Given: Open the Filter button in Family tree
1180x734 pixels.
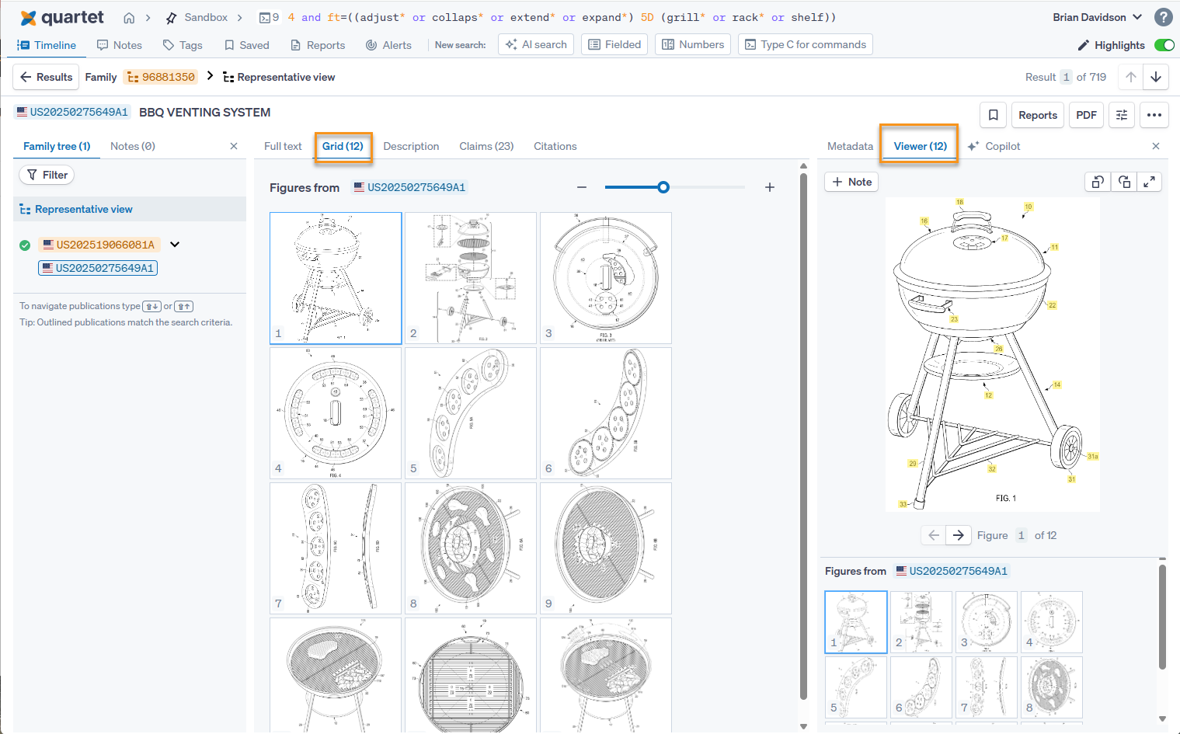Looking at the screenshot, I should tap(47, 175).
